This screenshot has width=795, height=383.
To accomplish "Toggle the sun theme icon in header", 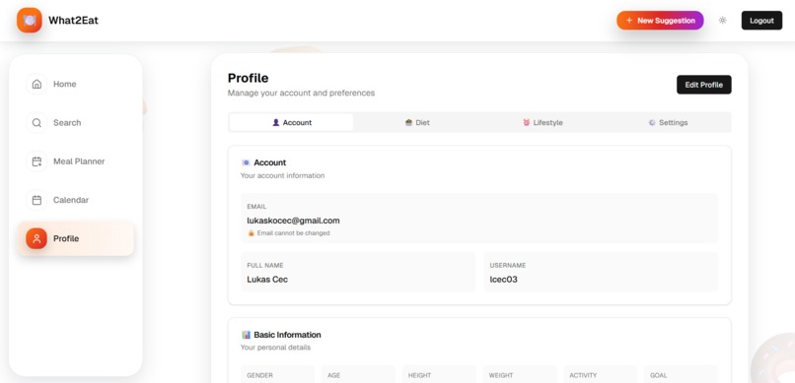I will 722,21.
